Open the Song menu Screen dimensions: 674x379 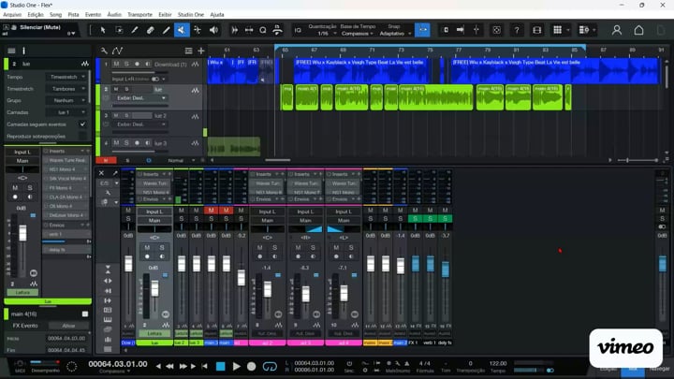click(x=55, y=15)
